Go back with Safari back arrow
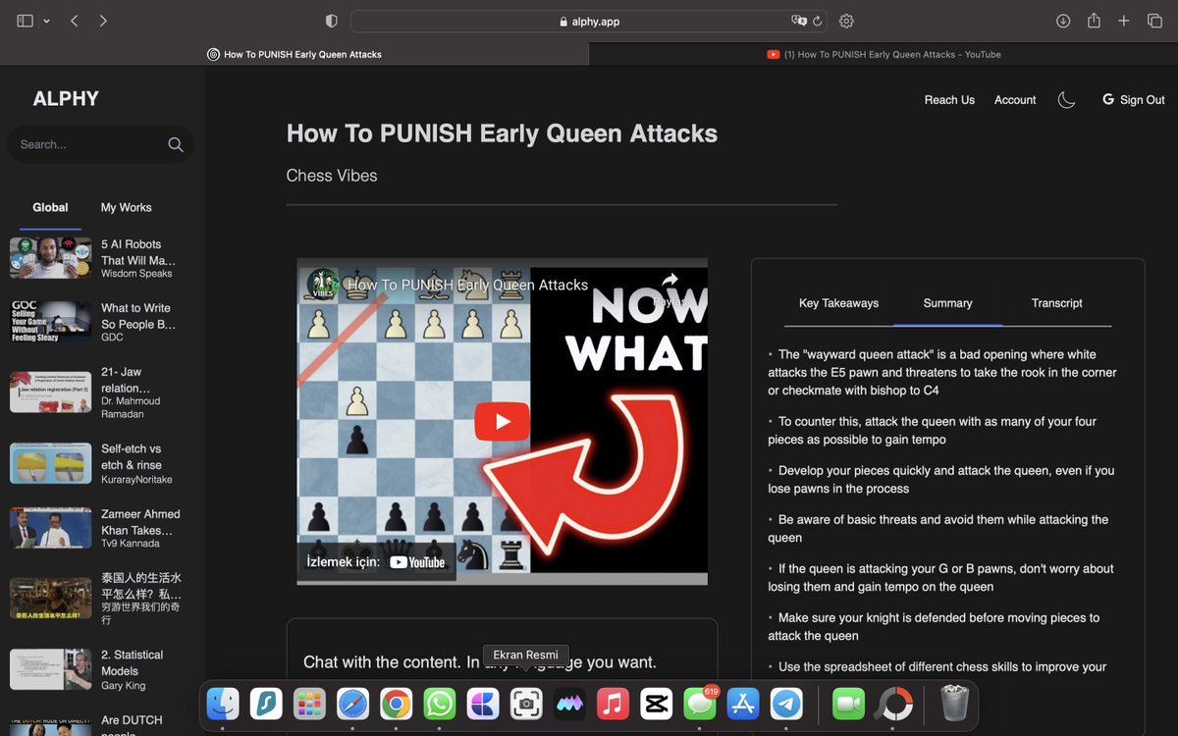The height and width of the screenshot is (736, 1178). pyautogui.click(x=75, y=21)
